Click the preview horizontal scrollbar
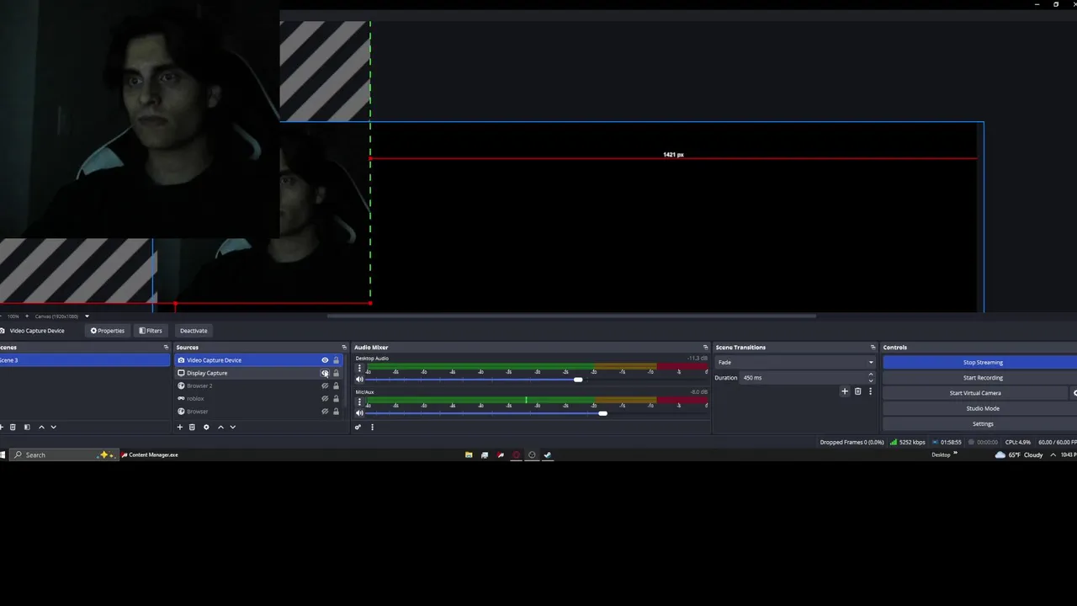The height and width of the screenshot is (606, 1077). pyautogui.click(x=571, y=316)
